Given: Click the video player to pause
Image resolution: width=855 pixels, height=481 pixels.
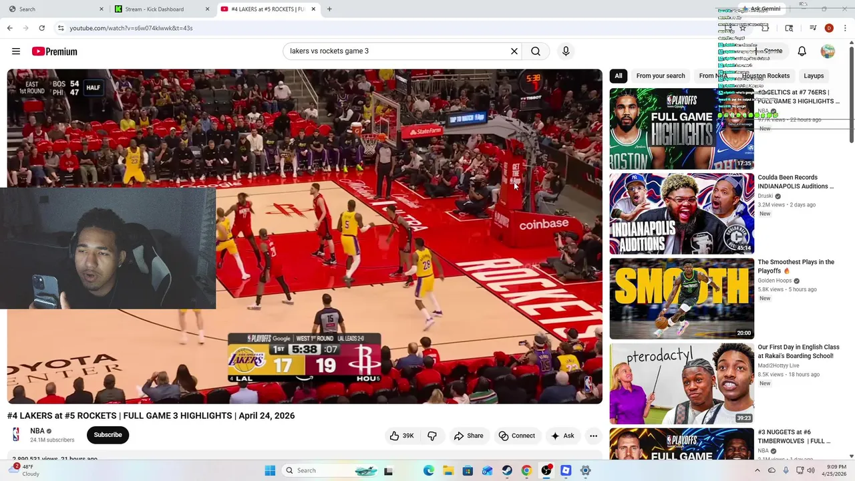Looking at the screenshot, I should pyautogui.click(x=305, y=236).
